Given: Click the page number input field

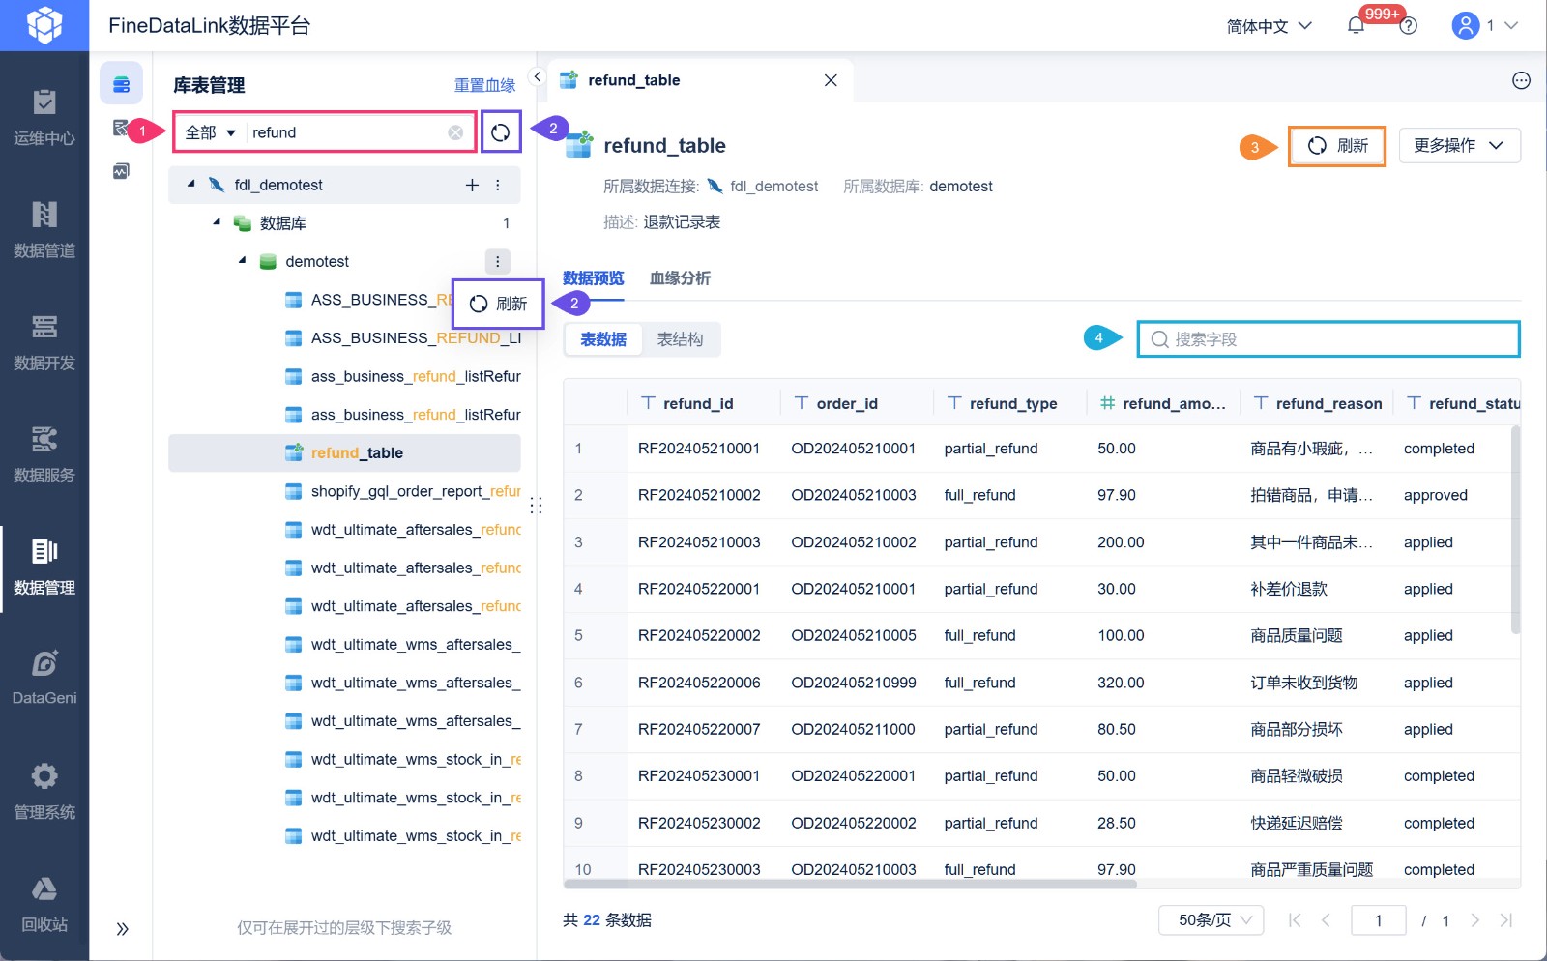Looking at the screenshot, I should [x=1378, y=920].
